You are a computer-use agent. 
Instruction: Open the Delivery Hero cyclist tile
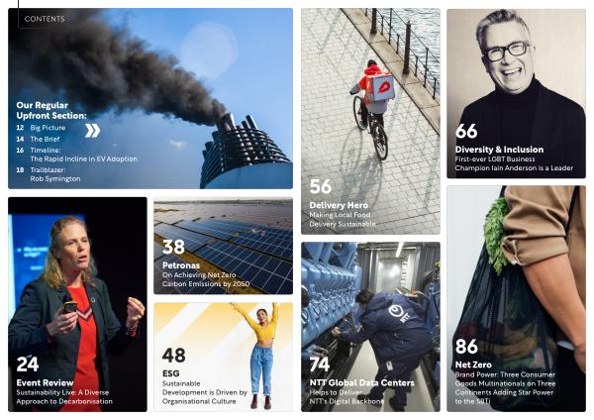click(370, 121)
